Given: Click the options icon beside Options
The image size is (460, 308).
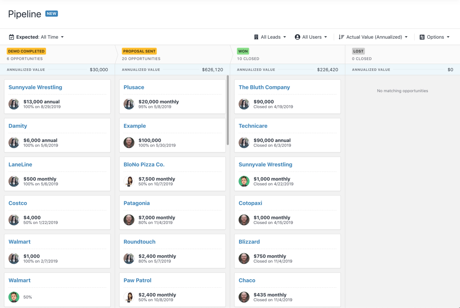Looking at the screenshot, I should 422,37.
